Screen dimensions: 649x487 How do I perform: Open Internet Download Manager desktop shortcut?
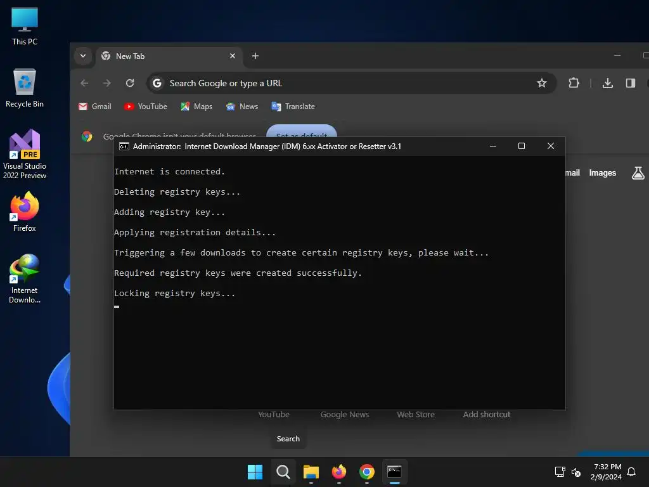pyautogui.click(x=25, y=279)
